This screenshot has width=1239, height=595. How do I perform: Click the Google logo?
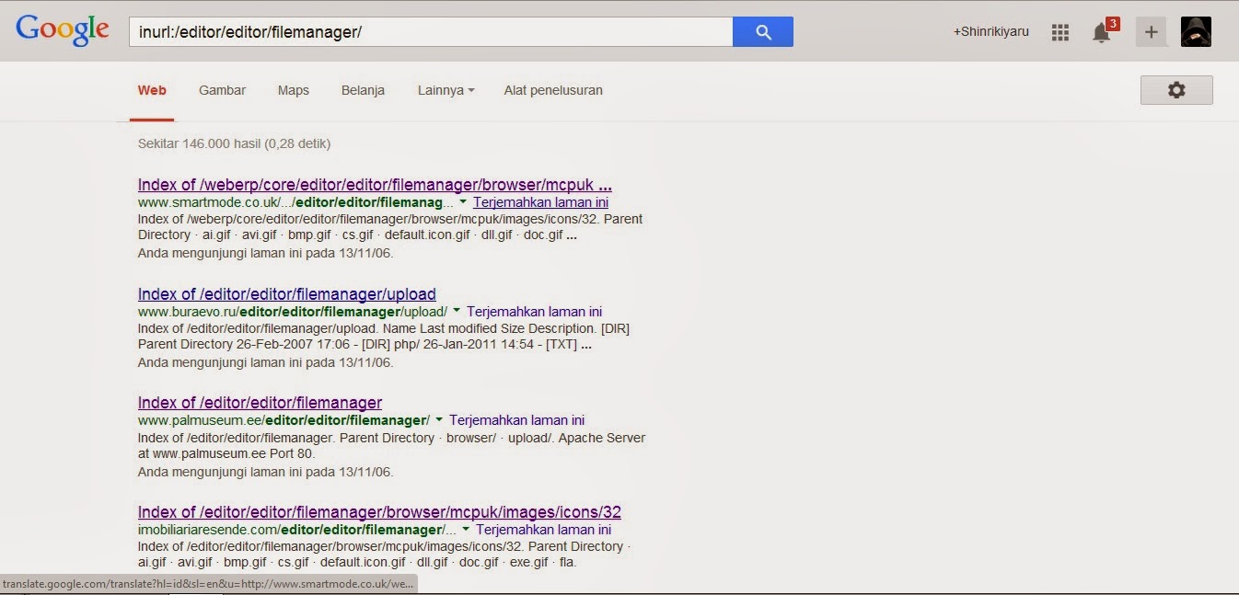pyautogui.click(x=63, y=30)
